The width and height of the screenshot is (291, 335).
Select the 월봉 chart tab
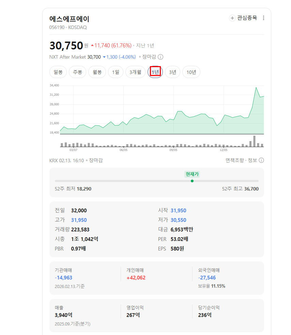pyautogui.click(x=97, y=72)
